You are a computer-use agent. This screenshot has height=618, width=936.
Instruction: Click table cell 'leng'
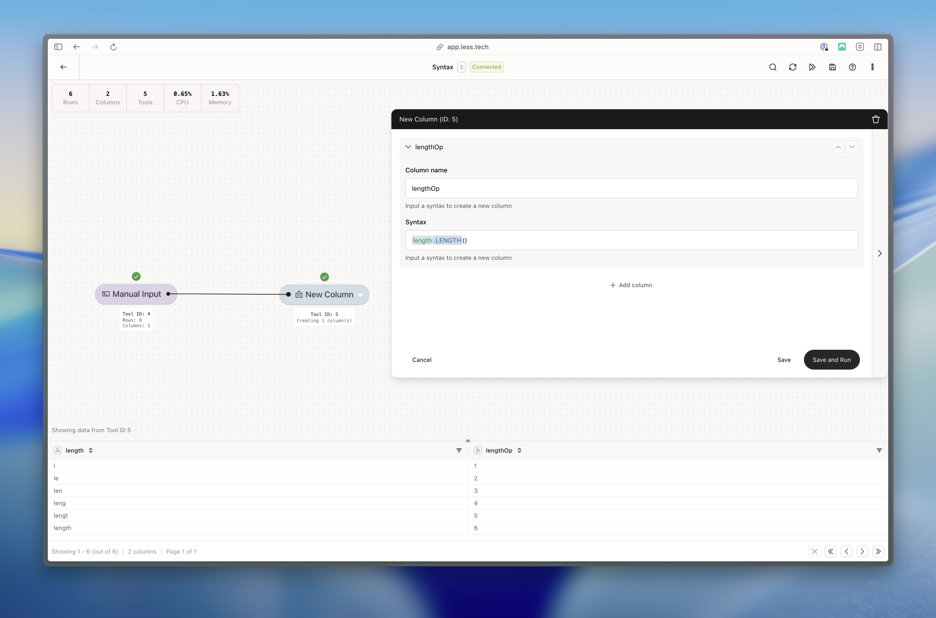pos(258,503)
